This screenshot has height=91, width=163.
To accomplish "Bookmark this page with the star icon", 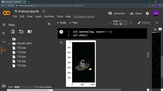I will pyautogui.click(x=153, y=6).
